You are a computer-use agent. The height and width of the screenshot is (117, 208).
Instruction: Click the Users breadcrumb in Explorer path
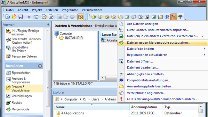[95, 99]
